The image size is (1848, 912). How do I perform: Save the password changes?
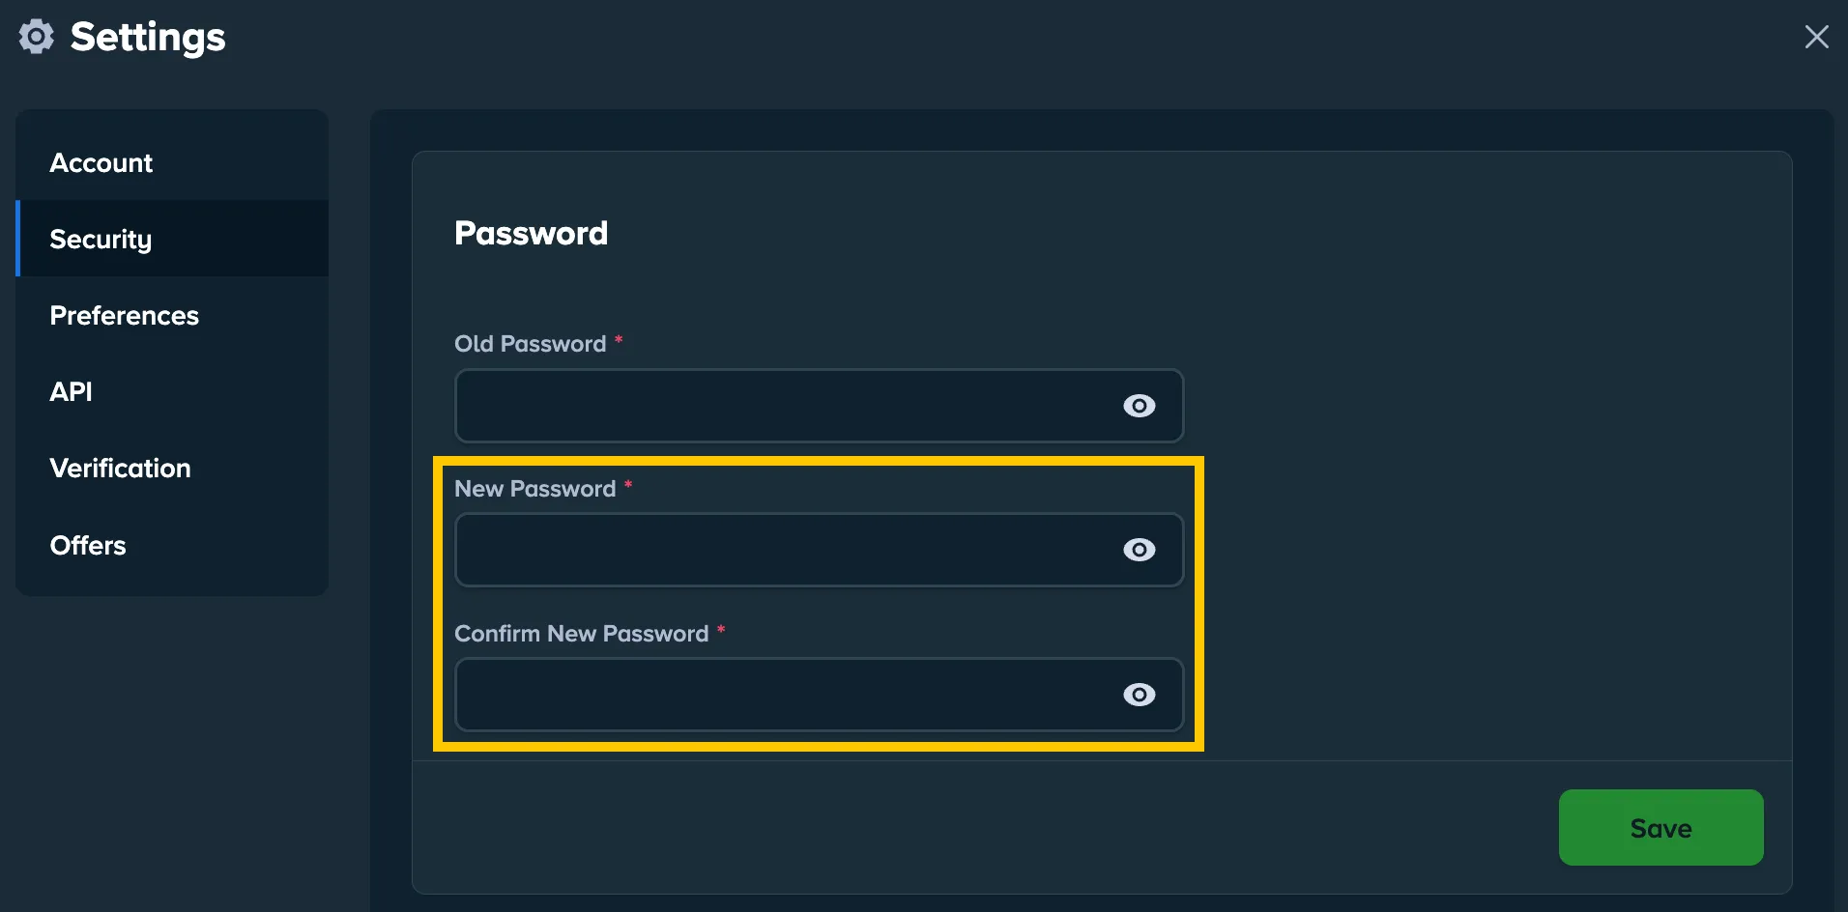(1660, 828)
